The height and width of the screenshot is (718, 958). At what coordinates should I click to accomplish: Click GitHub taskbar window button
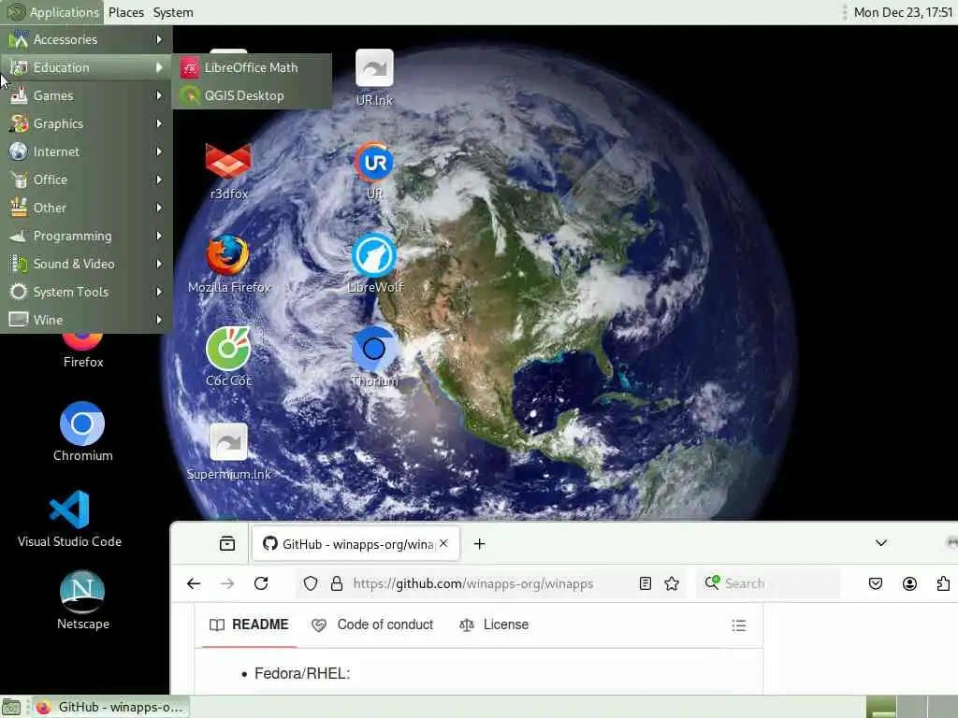click(110, 707)
